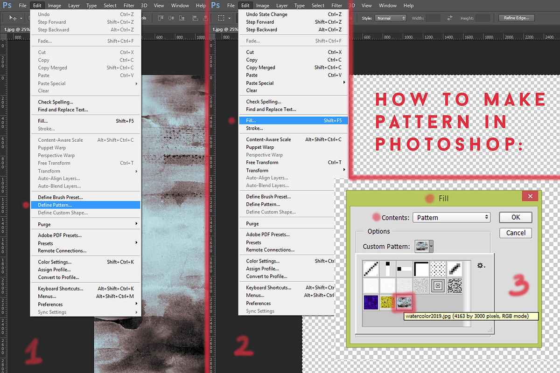The image size is (560, 373).
Task: Open the Select menu in right window
Action: click(318, 6)
